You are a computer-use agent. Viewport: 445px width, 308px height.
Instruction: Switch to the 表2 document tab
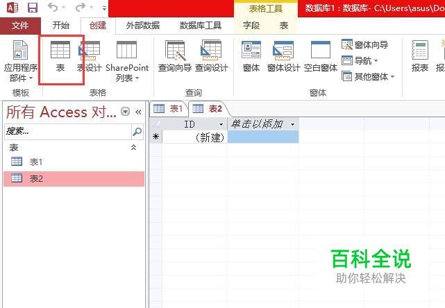point(208,109)
